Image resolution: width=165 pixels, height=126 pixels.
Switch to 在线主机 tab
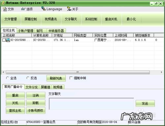pos(9,30)
